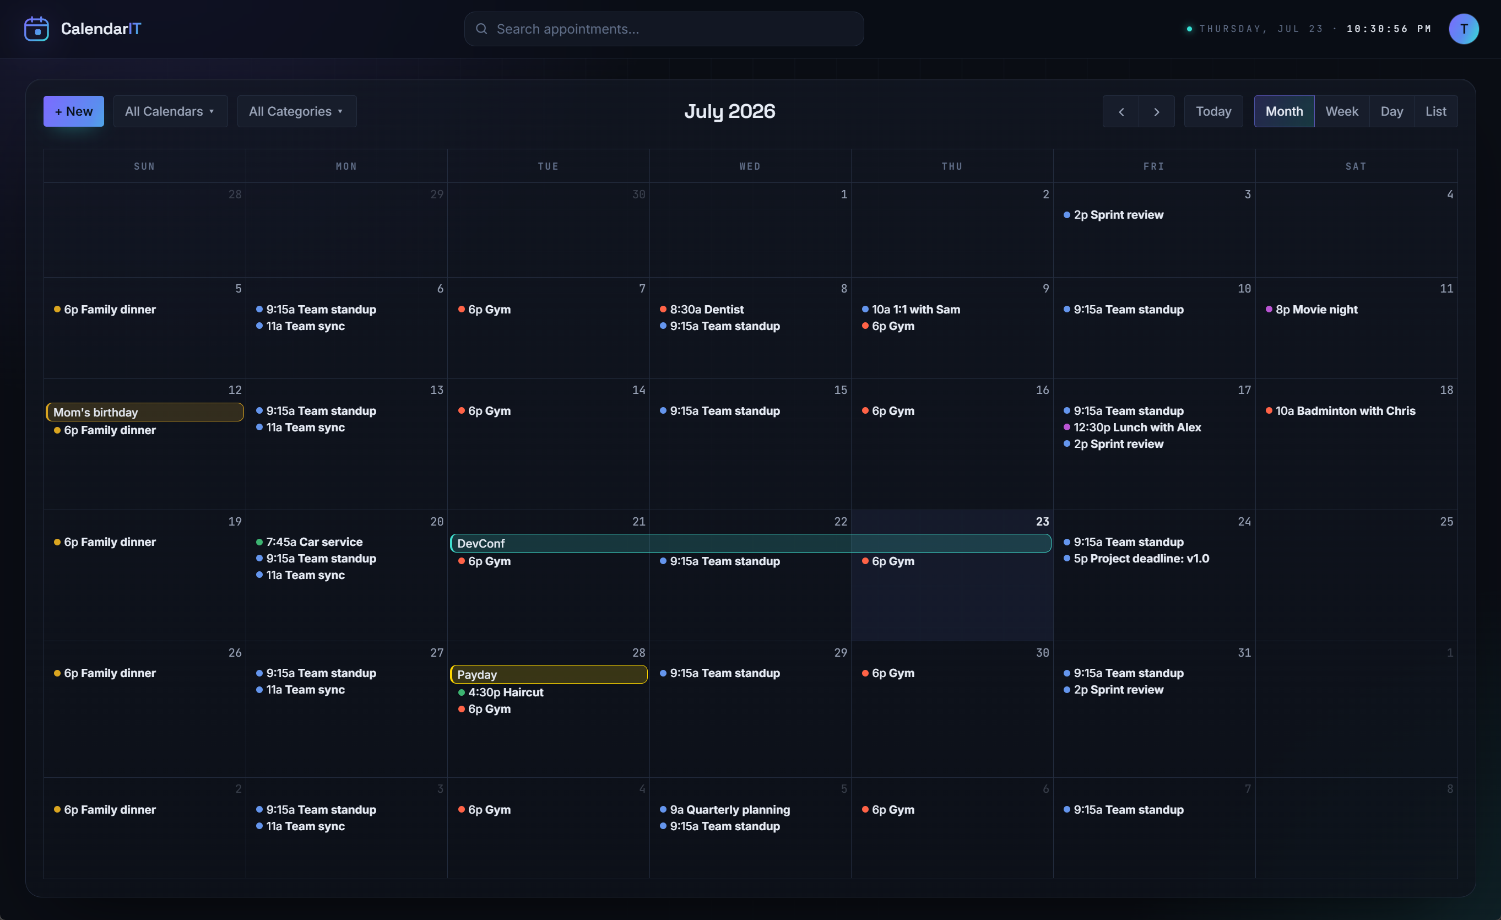This screenshot has height=920, width=1501.
Task: Select day number 25
Action: point(1446,522)
